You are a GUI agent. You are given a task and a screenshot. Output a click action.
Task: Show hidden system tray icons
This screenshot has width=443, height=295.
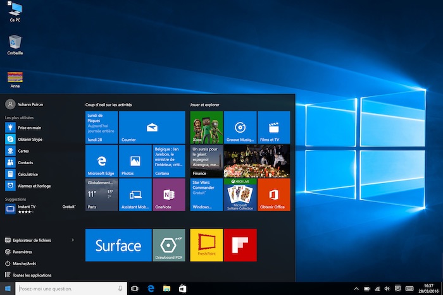pyautogui.click(x=356, y=288)
